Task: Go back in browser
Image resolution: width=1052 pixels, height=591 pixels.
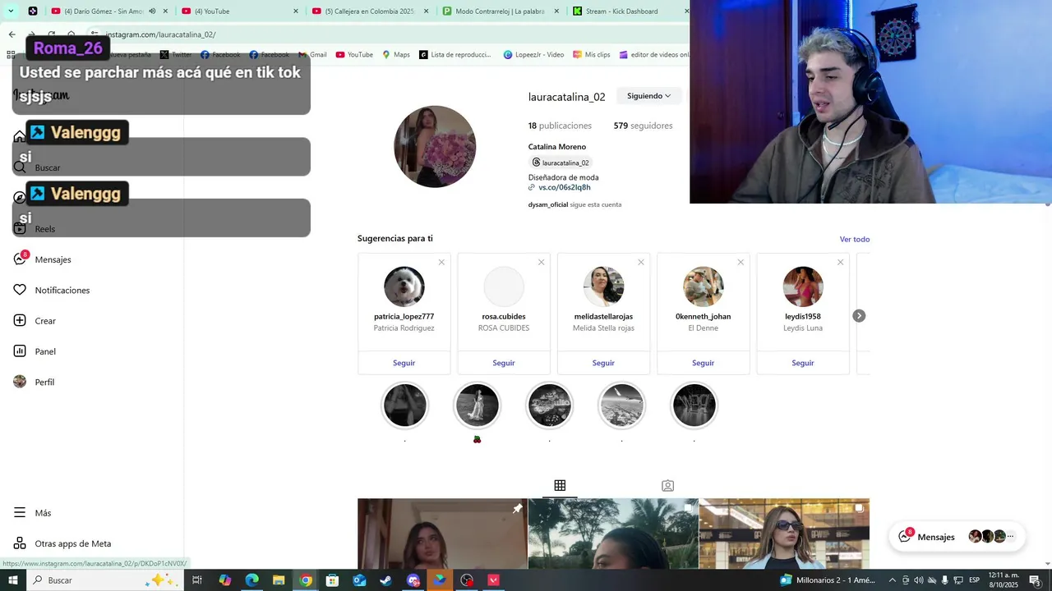Action: point(12,34)
